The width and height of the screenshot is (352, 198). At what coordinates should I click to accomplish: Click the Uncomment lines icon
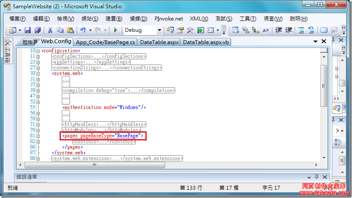click(311, 30)
